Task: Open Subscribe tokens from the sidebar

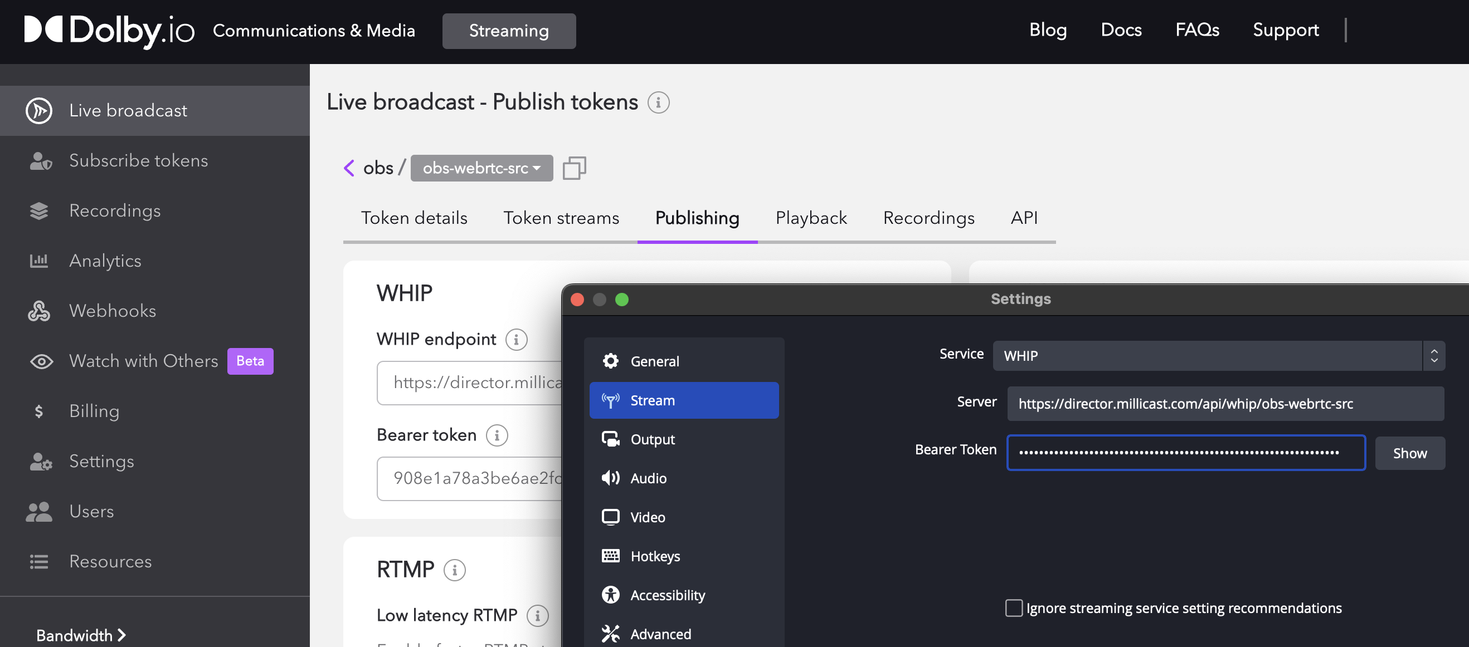Action: pos(138,160)
